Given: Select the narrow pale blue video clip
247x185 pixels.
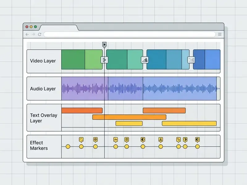Looking at the screenshot, I should point(186,60).
